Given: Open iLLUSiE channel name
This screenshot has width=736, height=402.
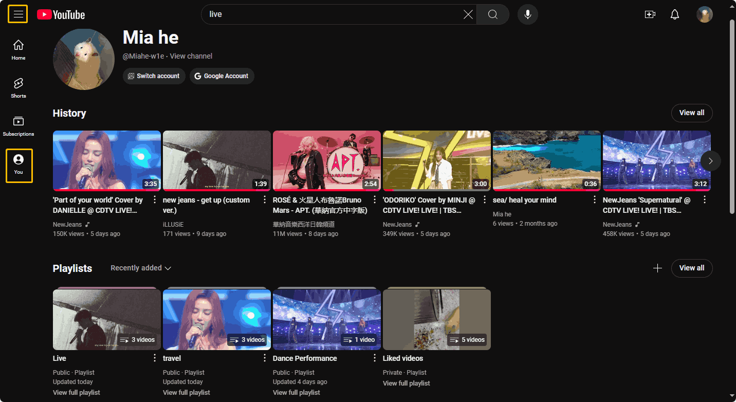Looking at the screenshot, I should coord(173,225).
